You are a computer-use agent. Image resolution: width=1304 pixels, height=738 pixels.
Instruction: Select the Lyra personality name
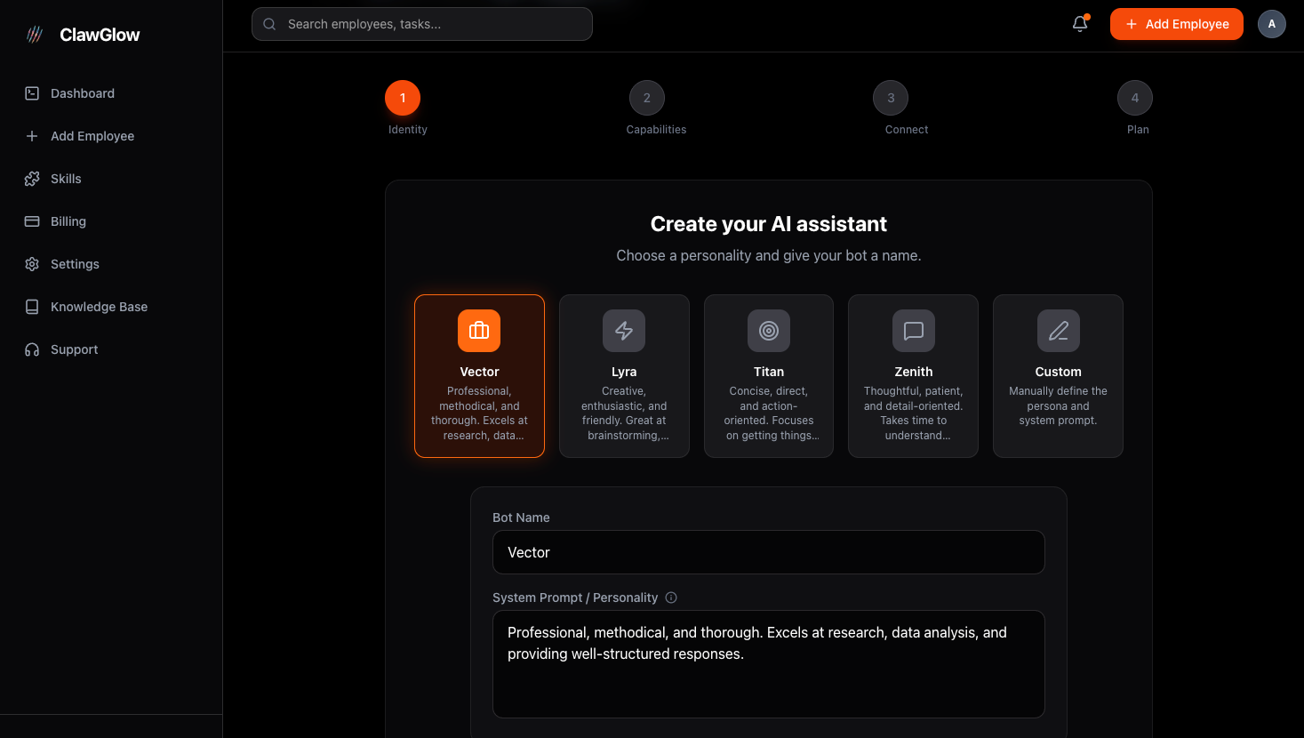(624, 372)
